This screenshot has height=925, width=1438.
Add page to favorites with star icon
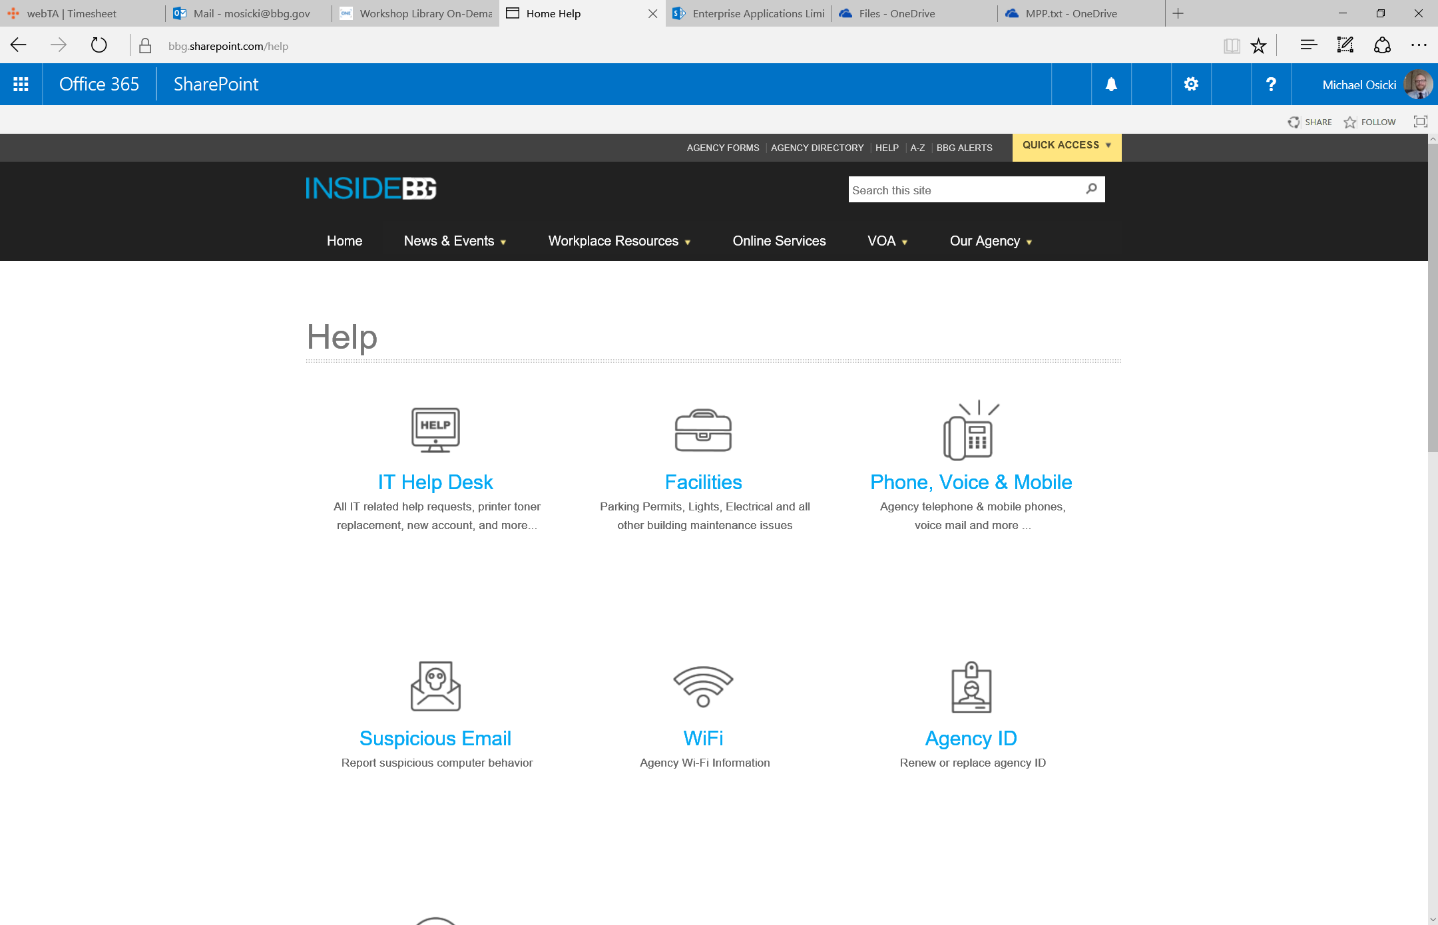1258,46
